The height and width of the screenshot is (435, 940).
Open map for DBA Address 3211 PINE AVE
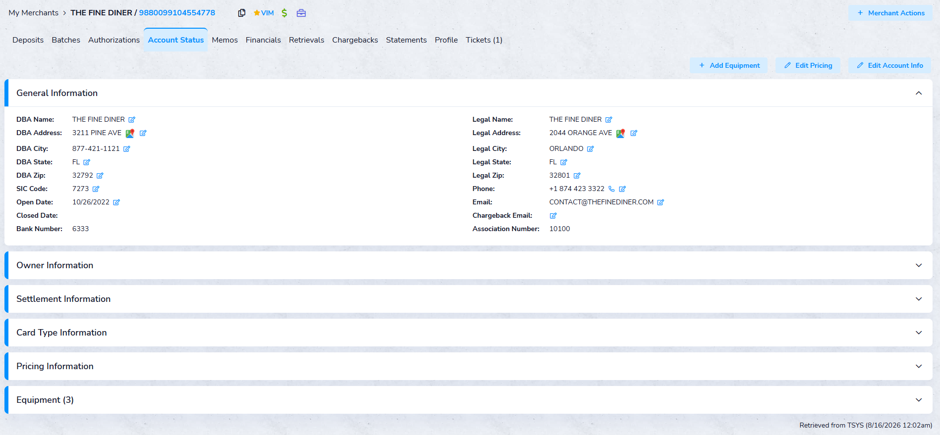[130, 133]
